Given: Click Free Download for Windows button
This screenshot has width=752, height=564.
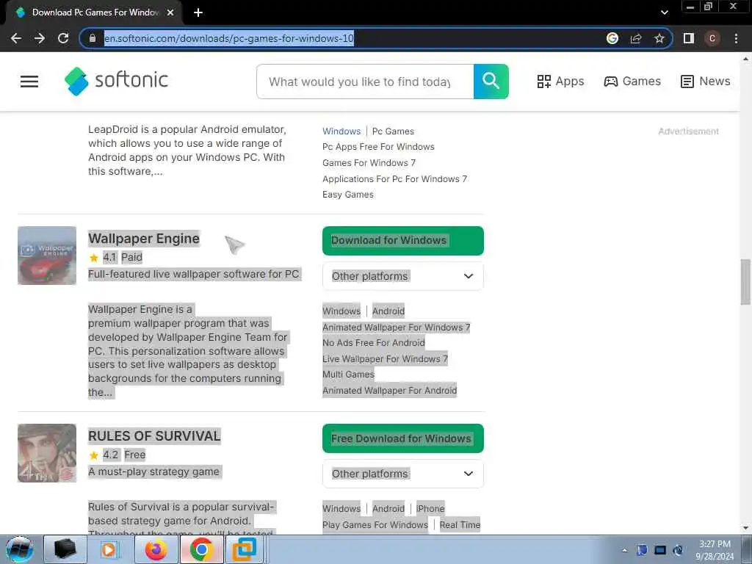Looking at the screenshot, I should (x=403, y=438).
